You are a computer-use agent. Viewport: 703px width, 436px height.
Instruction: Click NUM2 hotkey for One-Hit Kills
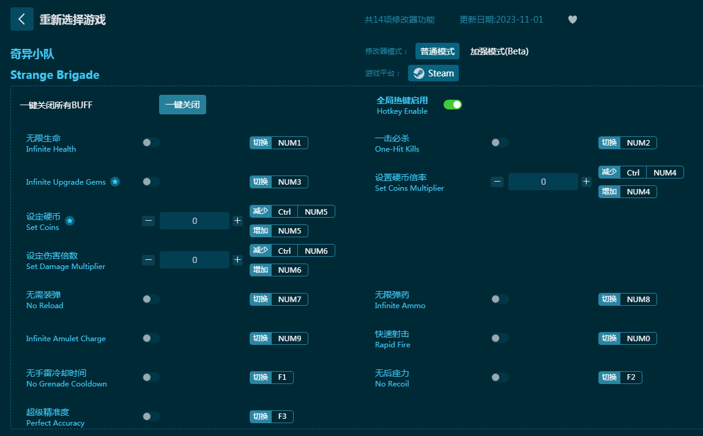click(628, 142)
